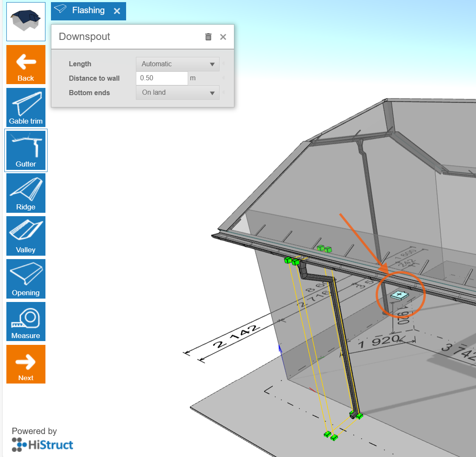Screen dimensions: 476x457
Task: Close the Flashing tab
Action: pyautogui.click(x=117, y=11)
